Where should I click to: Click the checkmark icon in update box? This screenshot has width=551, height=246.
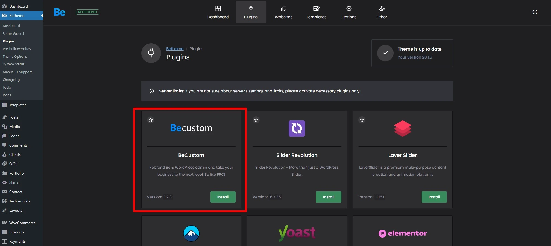[x=385, y=53]
